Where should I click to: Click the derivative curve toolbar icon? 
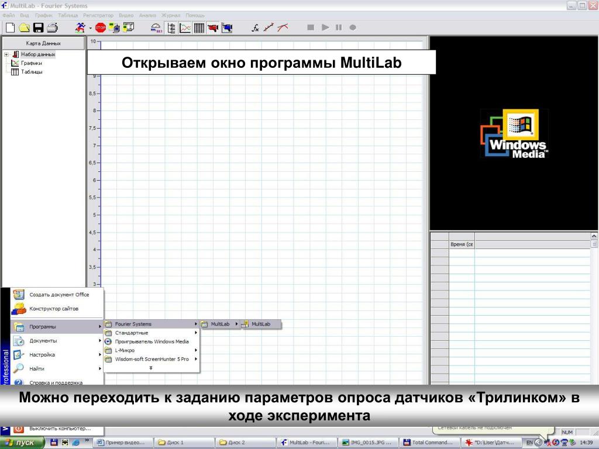click(x=283, y=27)
